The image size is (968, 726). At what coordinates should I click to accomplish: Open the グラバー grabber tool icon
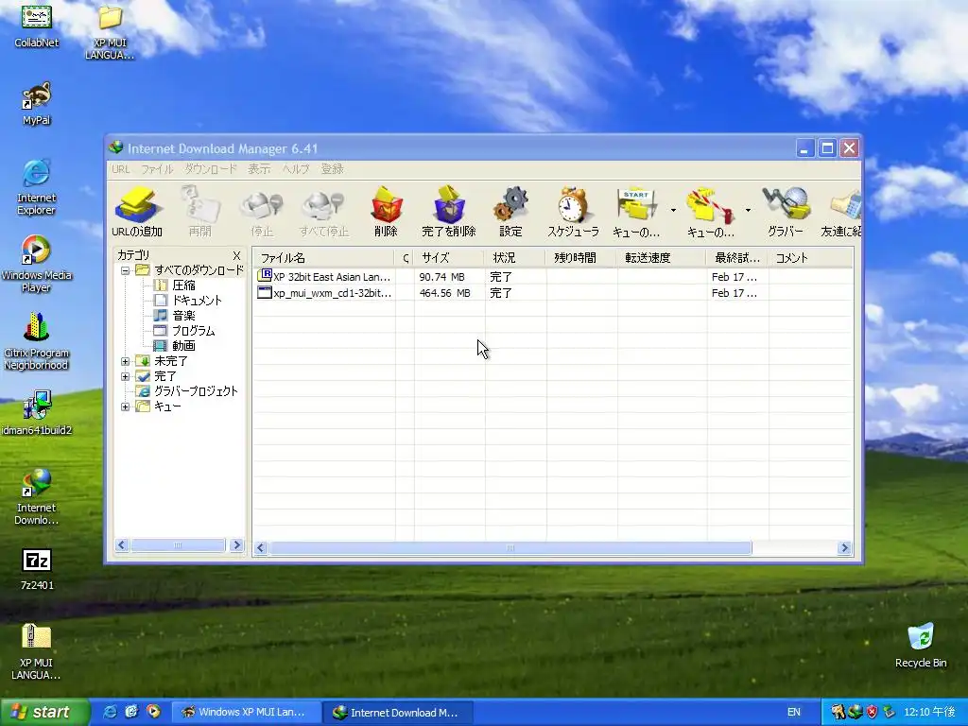[786, 211]
